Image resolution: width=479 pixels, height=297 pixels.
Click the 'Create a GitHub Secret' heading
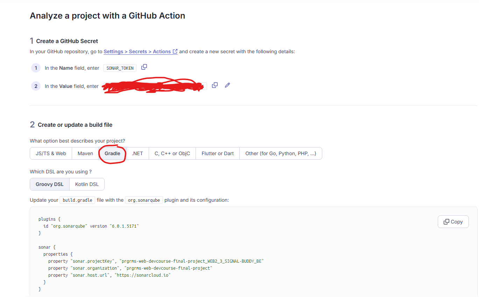pyautogui.click(x=67, y=41)
